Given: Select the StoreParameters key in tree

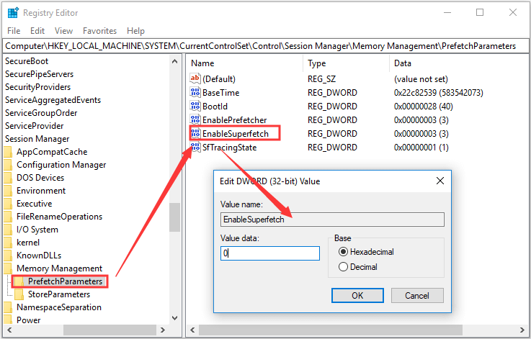Looking at the screenshot, I should tap(58, 294).
